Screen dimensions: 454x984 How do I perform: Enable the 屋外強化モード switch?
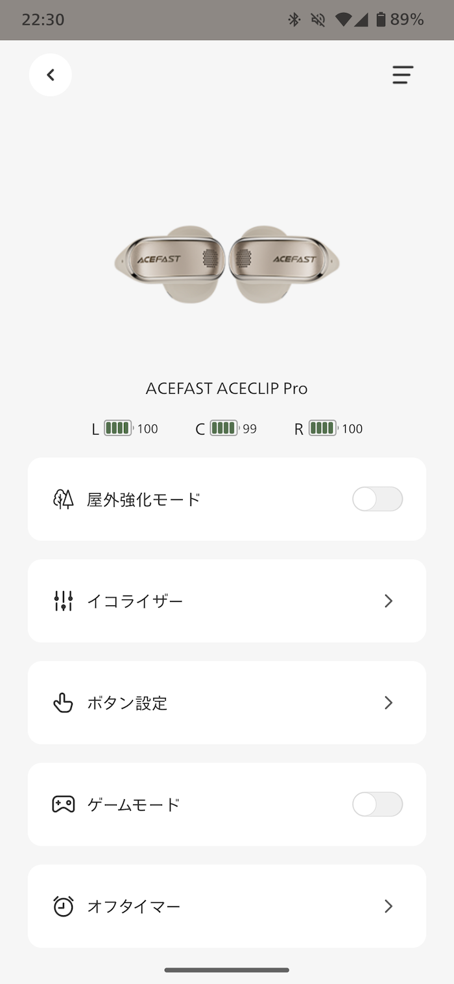(377, 499)
